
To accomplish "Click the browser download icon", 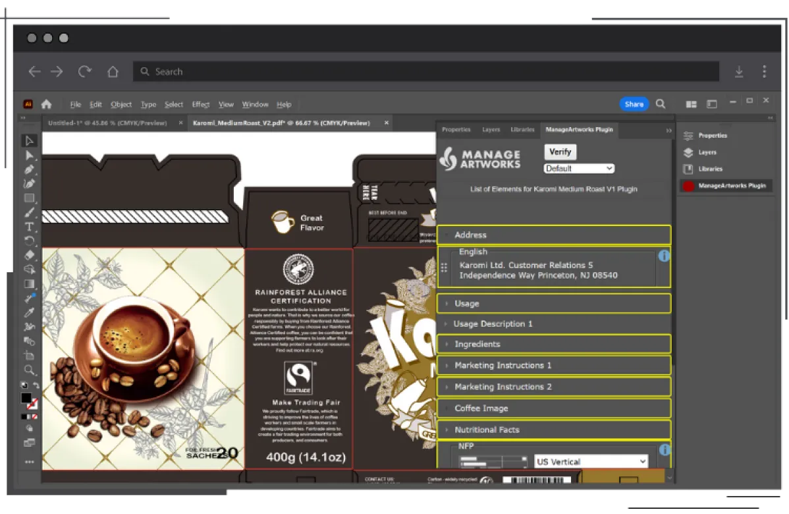I will (x=739, y=71).
